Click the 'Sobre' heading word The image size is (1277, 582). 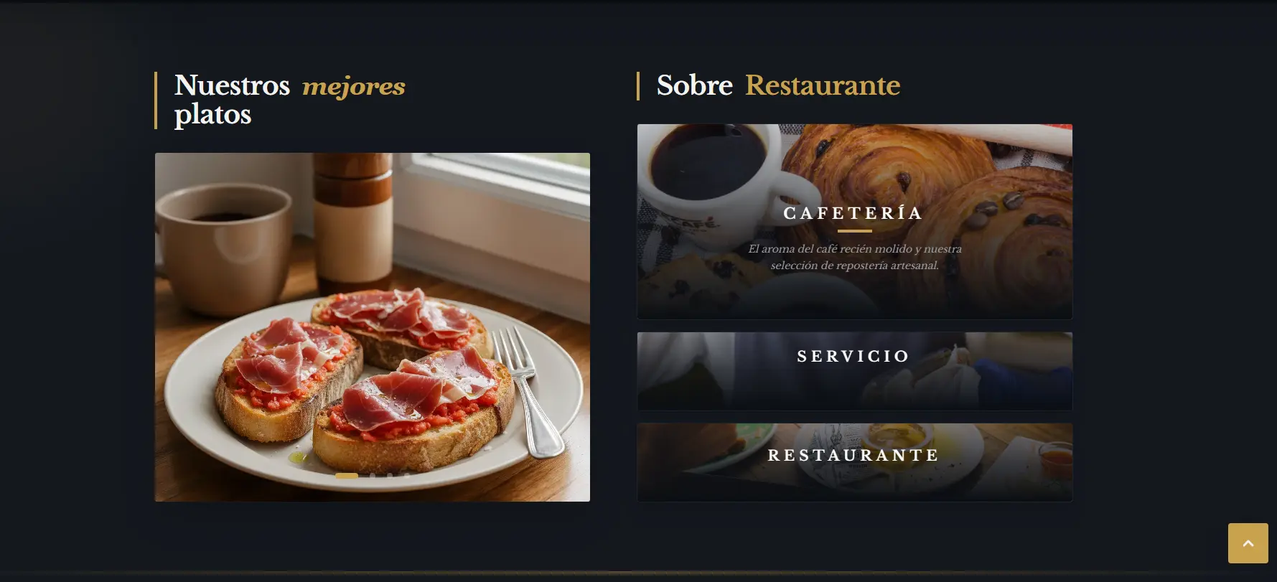tap(694, 85)
